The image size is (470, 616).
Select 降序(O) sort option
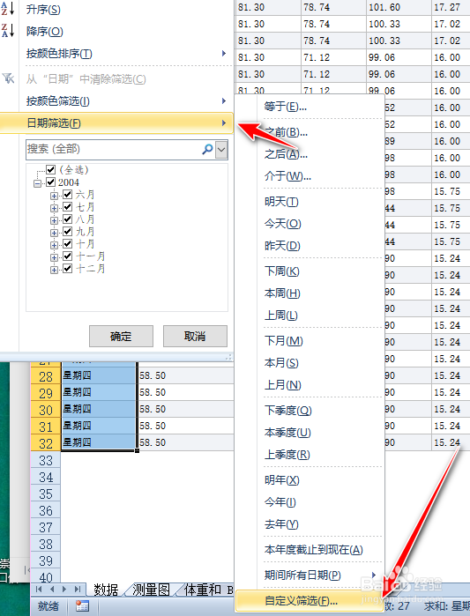[116, 31]
